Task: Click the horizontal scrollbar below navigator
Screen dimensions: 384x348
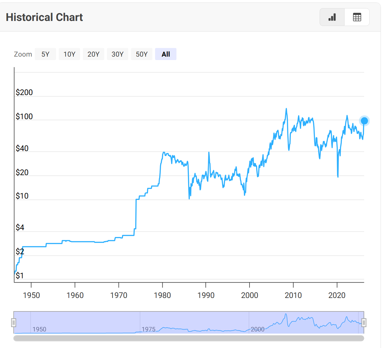Action: tap(189, 338)
